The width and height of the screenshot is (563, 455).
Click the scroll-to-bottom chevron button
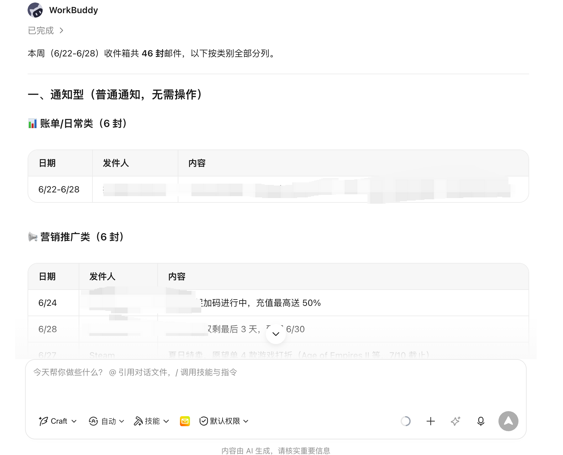(x=276, y=334)
